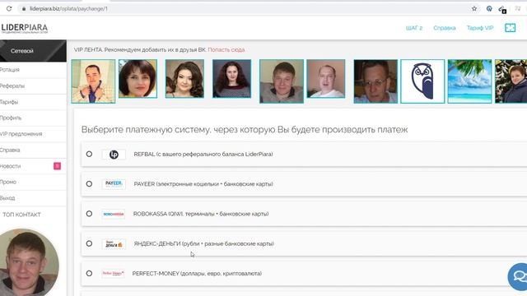Open VIP photo of woman with short dark hair
This screenshot has width=527, height=296.
[138, 79]
